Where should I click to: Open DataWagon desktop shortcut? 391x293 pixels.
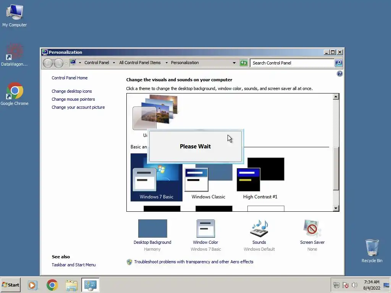point(14,55)
